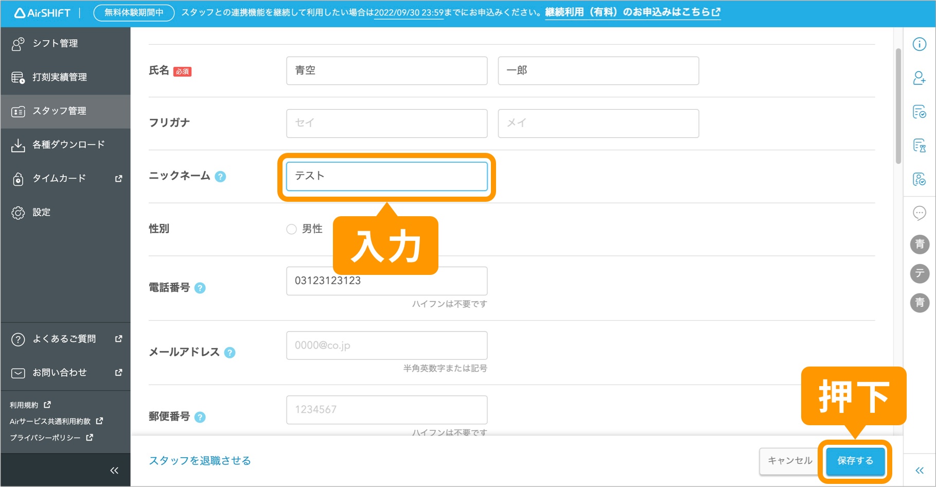Click the phone number help icon

point(201,288)
